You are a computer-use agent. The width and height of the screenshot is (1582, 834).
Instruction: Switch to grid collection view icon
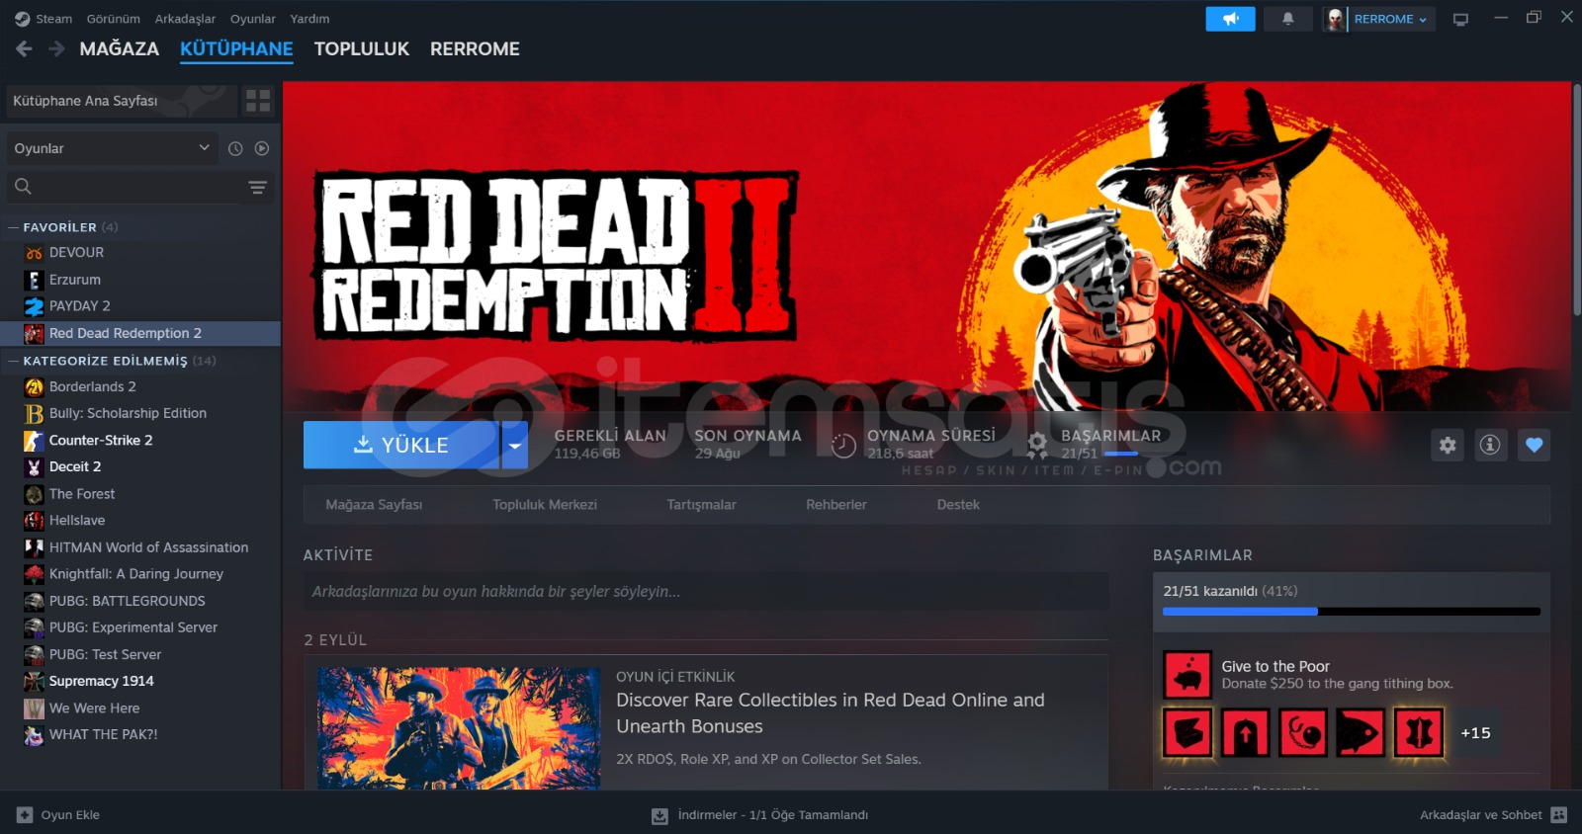(258, 101)
